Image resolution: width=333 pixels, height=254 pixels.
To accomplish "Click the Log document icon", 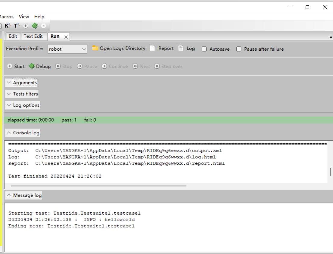I will (x=181, y=48).
